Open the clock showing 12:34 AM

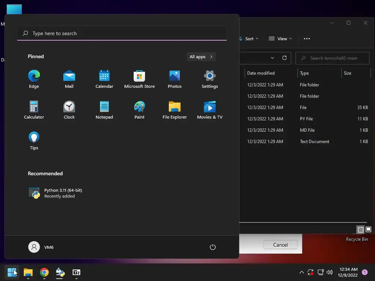(x=348, y=272)
